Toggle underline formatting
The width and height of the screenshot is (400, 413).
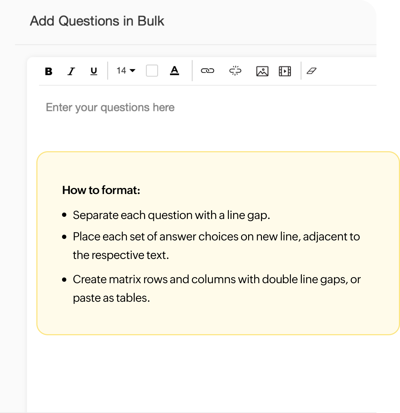click(x=93, y=71)
